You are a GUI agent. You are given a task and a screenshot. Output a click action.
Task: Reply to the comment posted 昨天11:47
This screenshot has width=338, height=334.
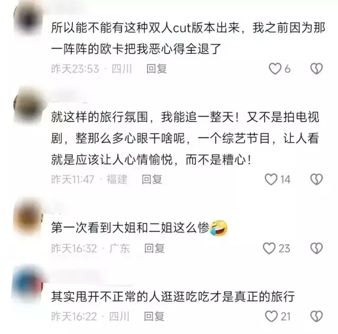[x=152, y=179]
